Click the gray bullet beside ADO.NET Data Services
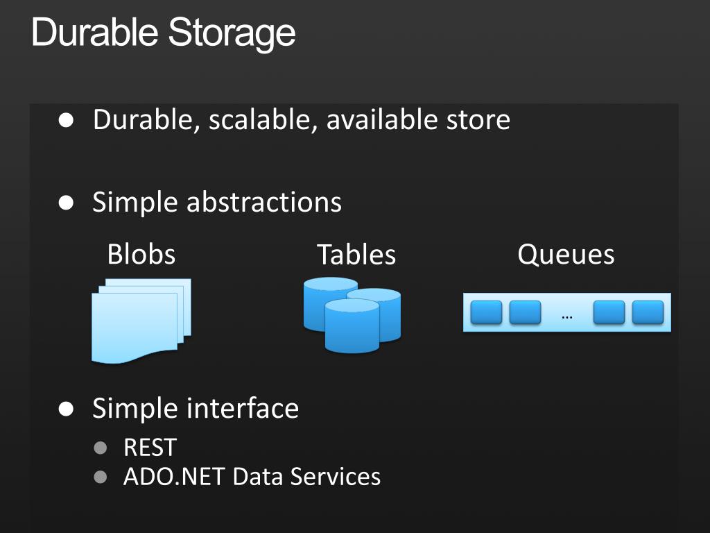The image size is (710, 533). coord(101,477)
